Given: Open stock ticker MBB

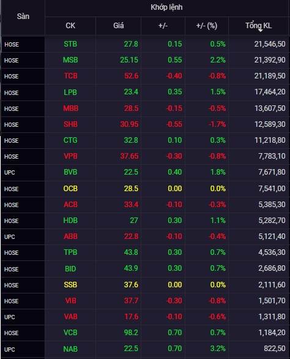Looking at the screenshot, I should (71, 108).
